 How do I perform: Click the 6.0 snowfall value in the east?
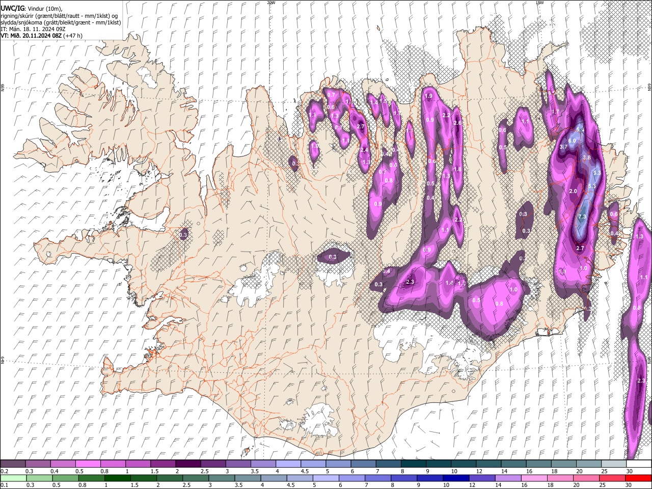[572, 141]
